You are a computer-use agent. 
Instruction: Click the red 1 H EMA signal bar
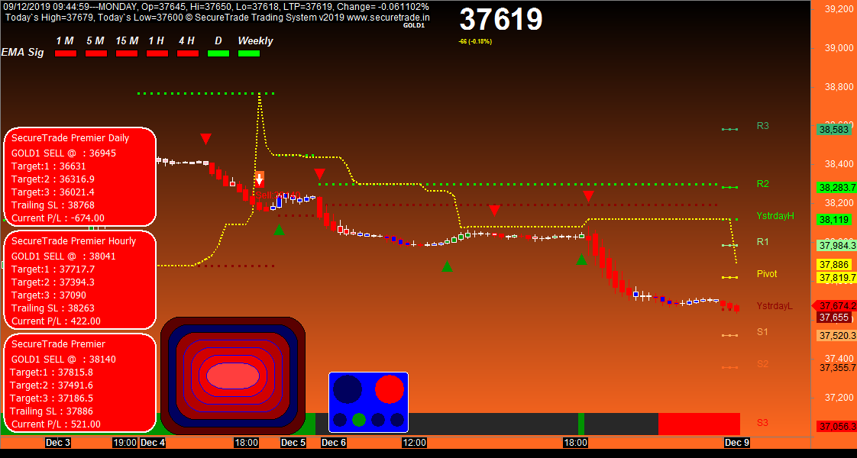tap(157, 53)
